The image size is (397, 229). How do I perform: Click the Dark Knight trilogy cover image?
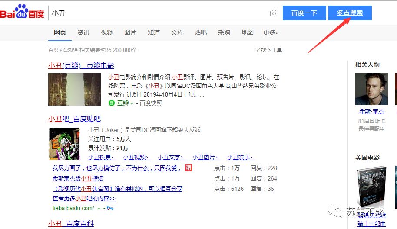click(371, 187)
